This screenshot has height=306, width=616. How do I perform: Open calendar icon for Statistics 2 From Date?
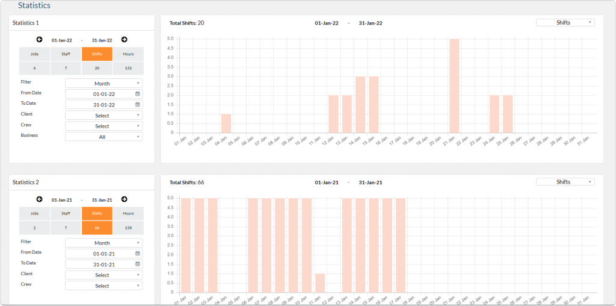138,254
